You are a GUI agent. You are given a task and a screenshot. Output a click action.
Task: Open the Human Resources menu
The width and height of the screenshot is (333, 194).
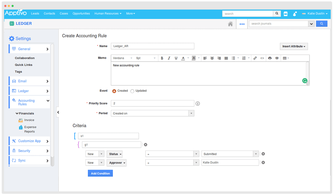(x=108, y=14)
